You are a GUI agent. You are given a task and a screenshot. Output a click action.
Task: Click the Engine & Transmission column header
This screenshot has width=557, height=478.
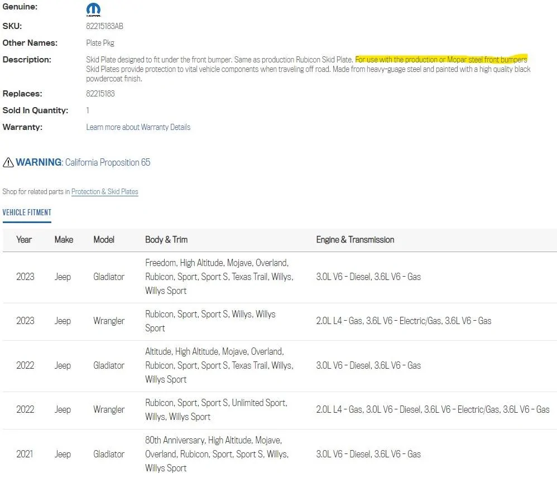(x=355, y=240)
